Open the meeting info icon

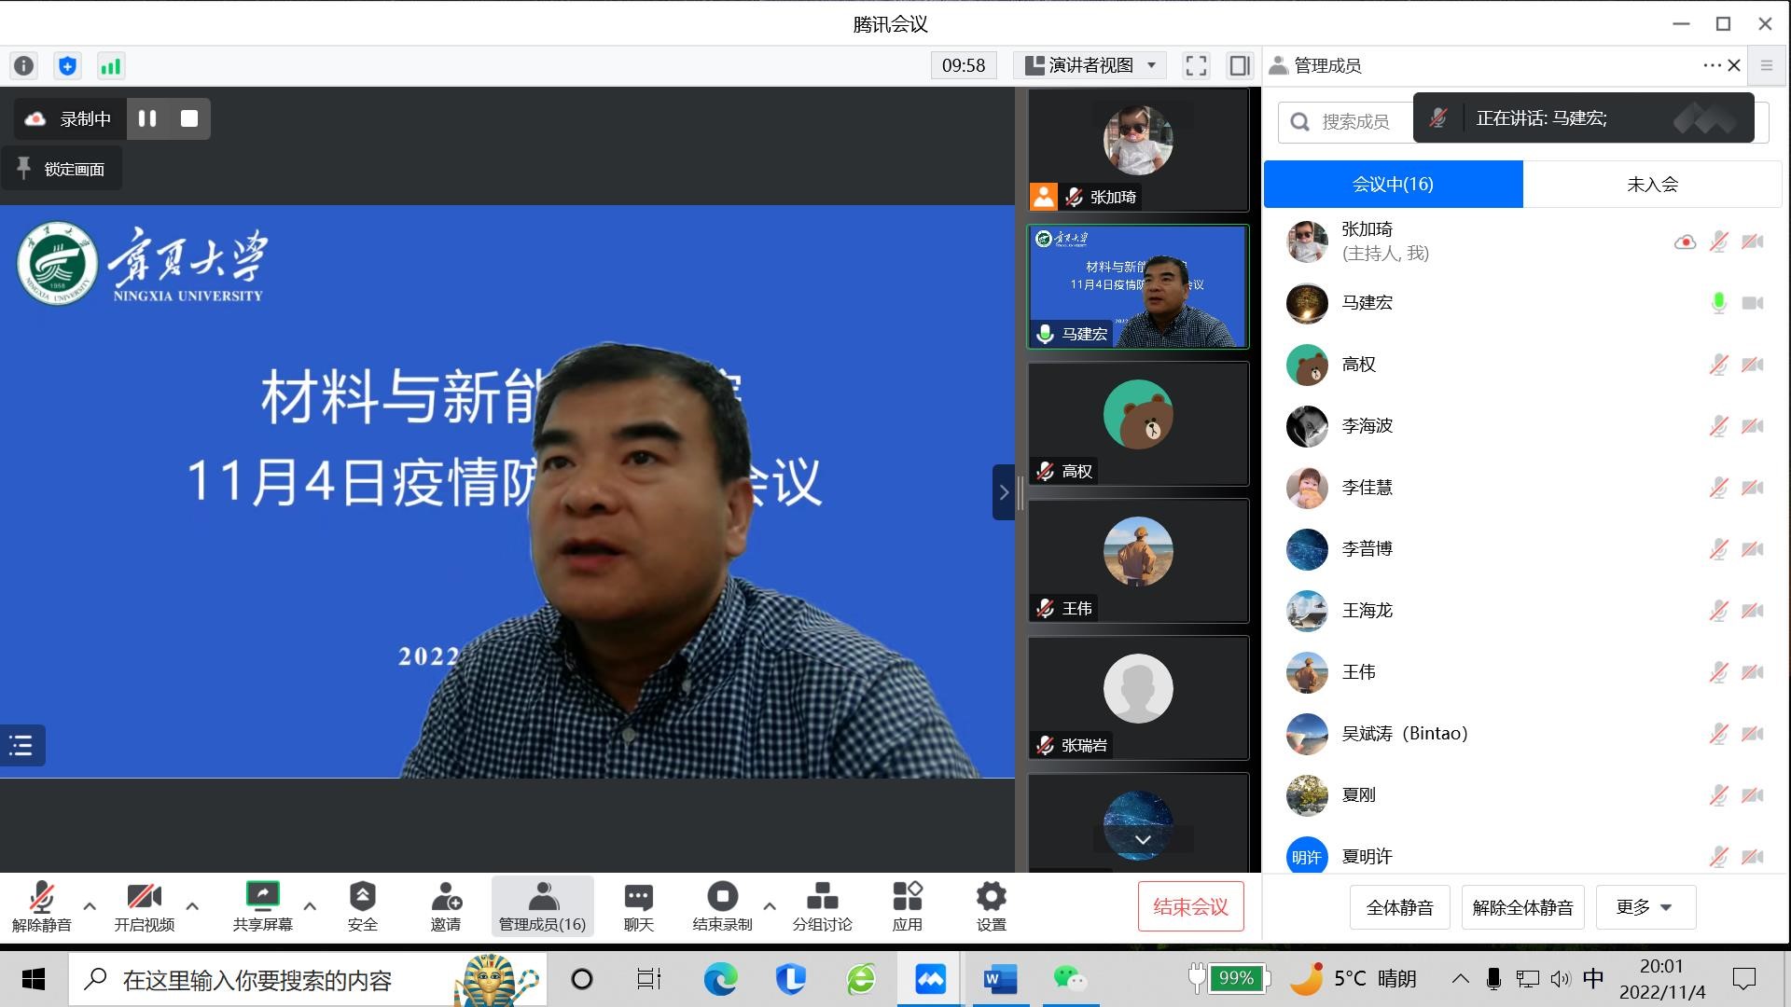coord(23,66)
